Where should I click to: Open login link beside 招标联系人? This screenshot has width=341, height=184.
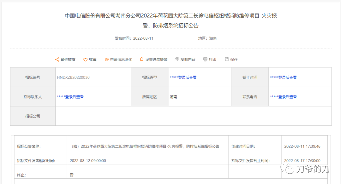pos(70,97)
